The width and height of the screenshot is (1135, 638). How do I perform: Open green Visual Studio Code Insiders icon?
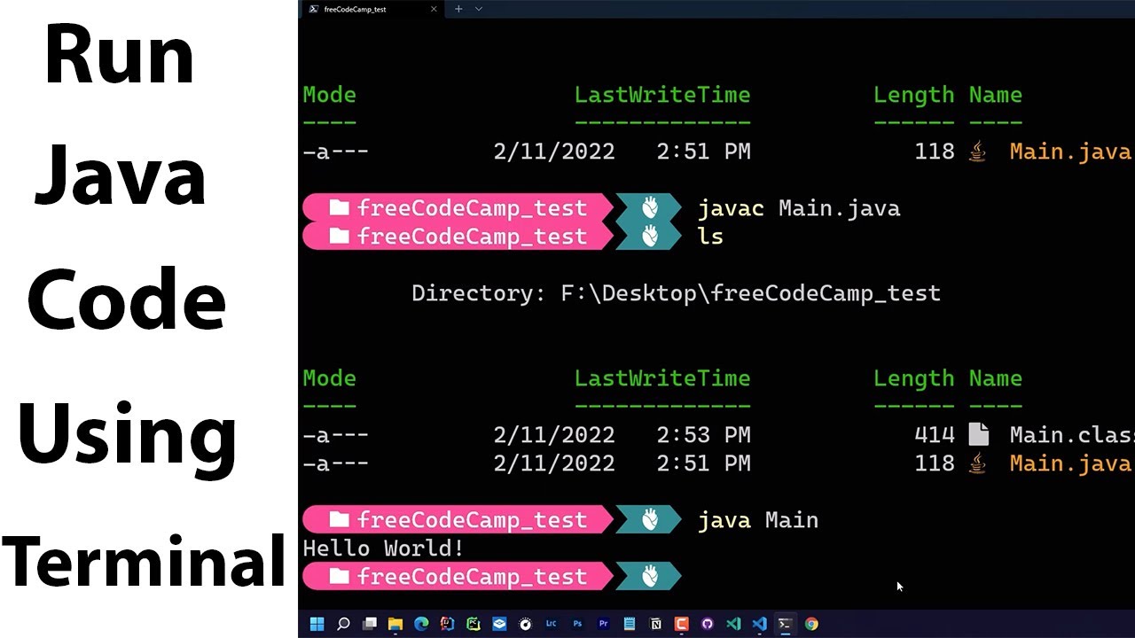733,624
